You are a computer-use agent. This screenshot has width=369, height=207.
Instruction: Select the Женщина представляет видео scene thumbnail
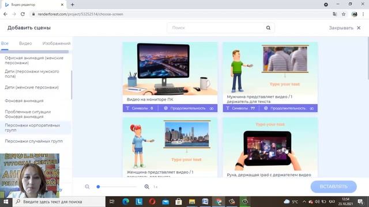[170, 144]
